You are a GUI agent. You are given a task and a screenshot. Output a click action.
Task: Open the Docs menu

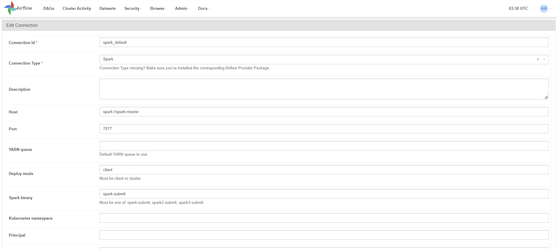click(204, 8)
